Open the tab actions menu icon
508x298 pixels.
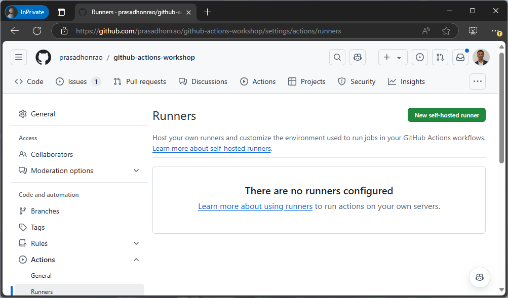pos(61,12)
